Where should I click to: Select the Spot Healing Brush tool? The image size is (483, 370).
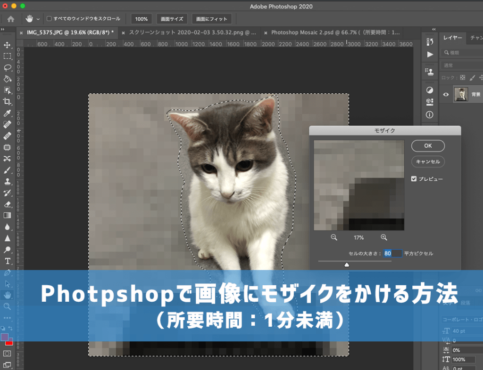coord(7,124)
